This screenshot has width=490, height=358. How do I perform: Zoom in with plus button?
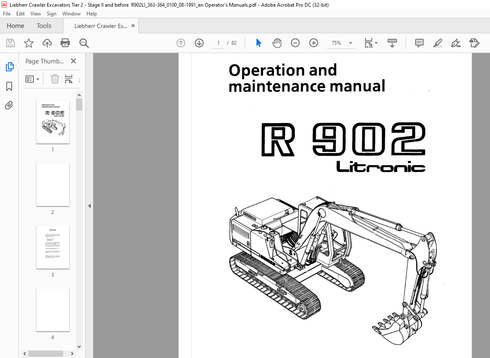[313, 43]
